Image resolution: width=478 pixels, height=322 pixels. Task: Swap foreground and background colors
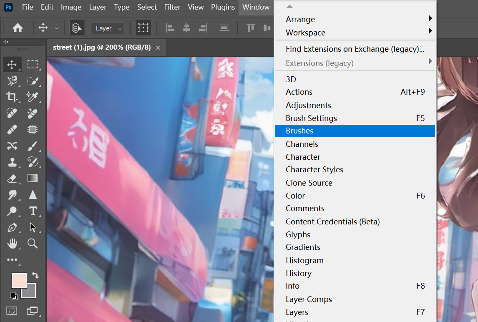[x=35, y=276]
